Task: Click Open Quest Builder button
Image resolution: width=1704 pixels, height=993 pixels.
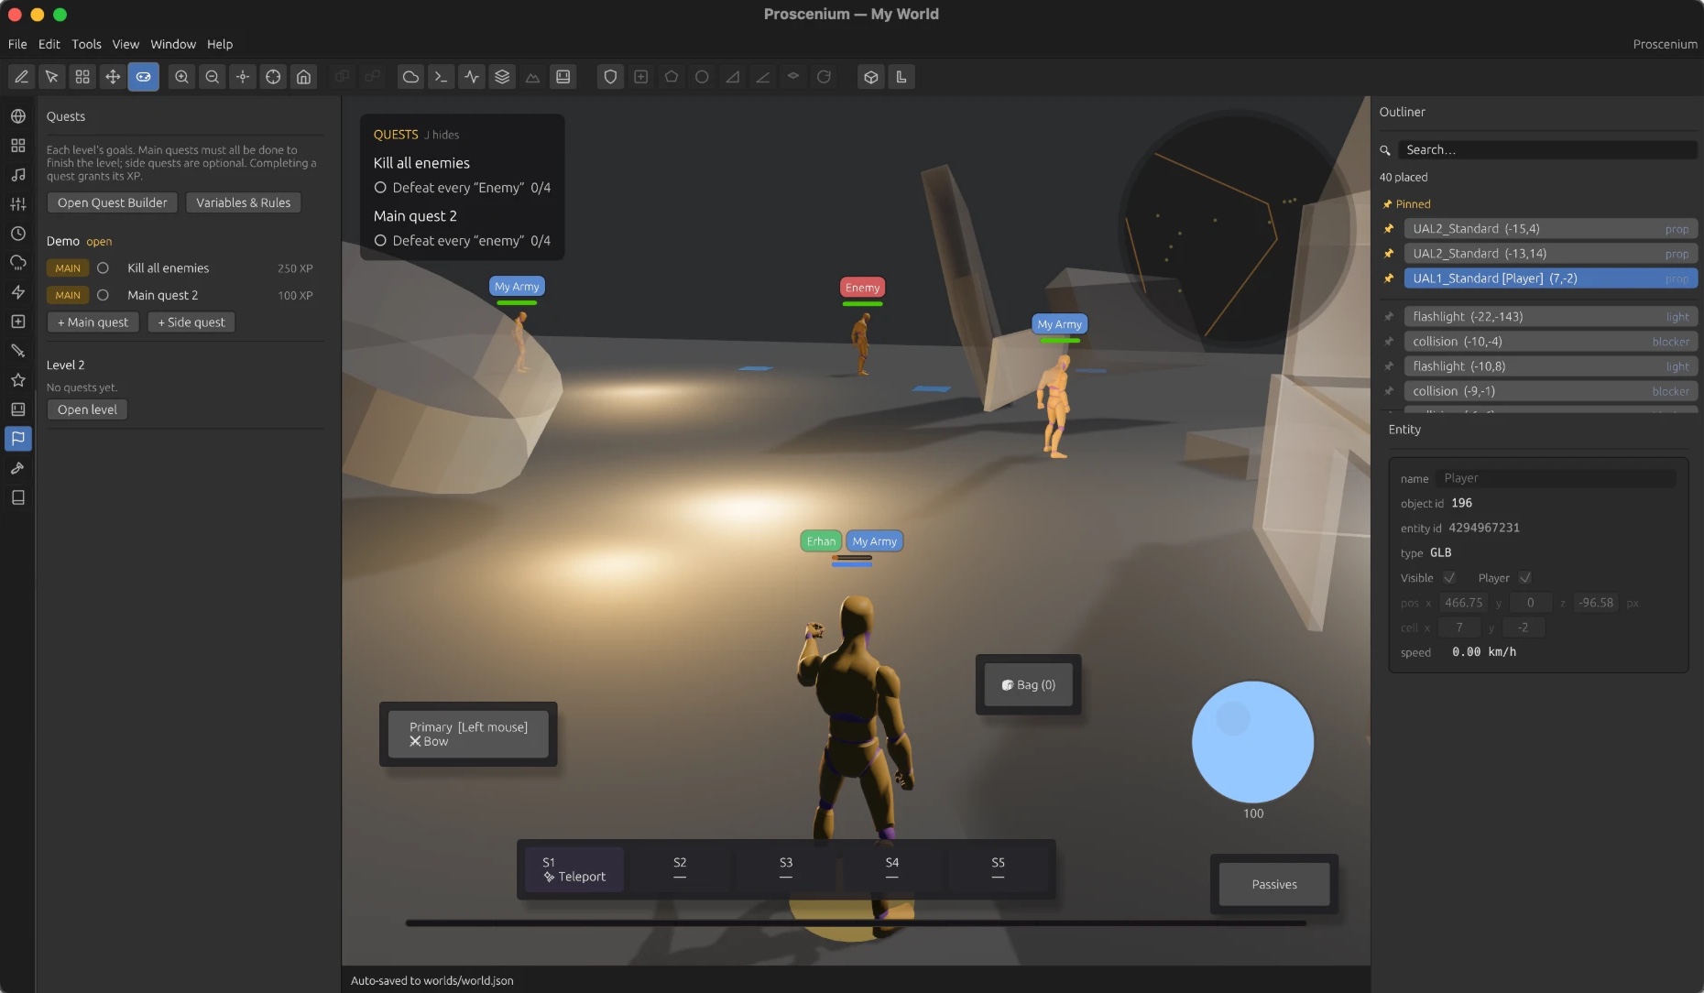Action: 113,202
